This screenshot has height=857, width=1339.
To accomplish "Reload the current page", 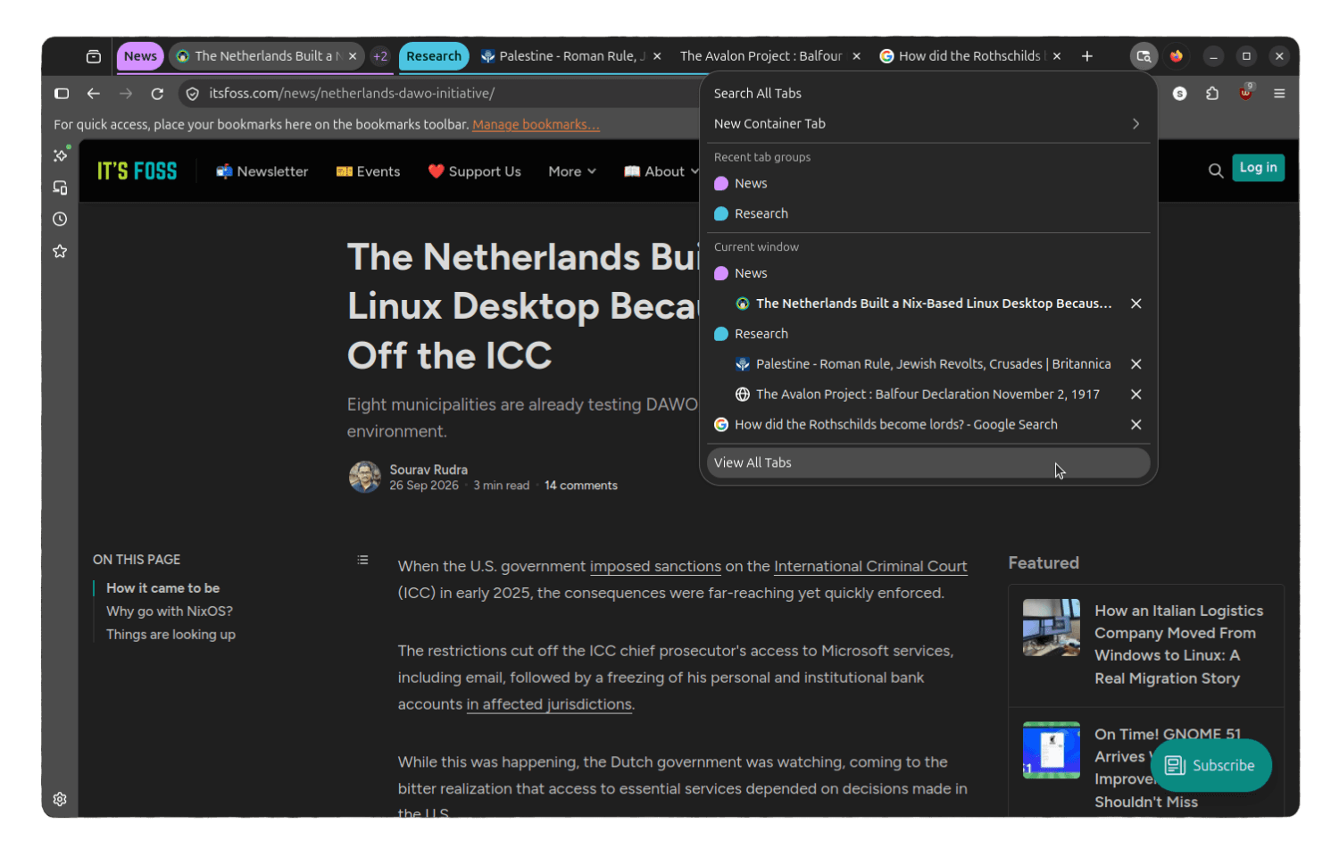I will 157,94.
